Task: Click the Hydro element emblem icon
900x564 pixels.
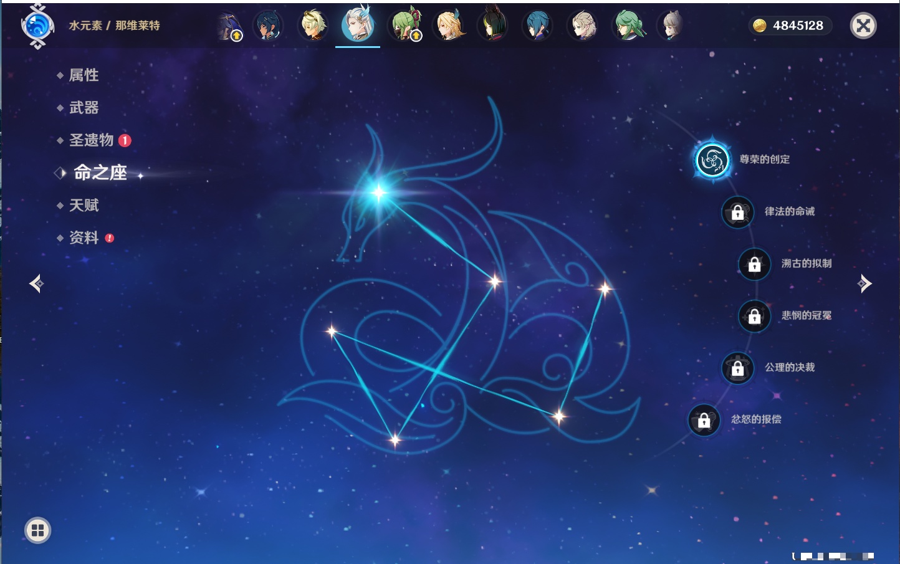Action: pos(37,26)
